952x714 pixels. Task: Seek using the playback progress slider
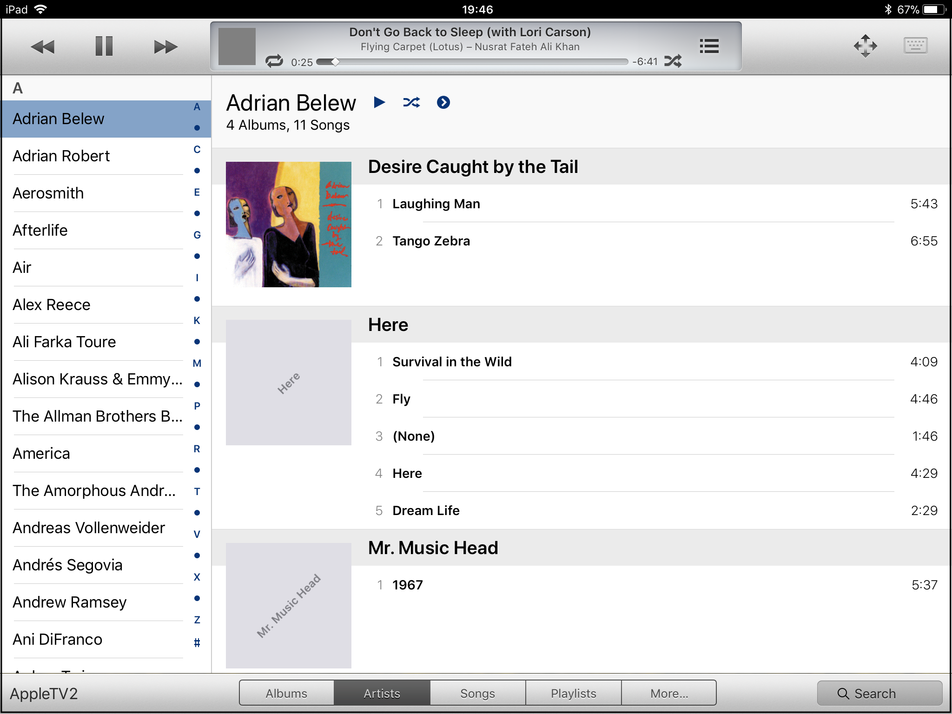(471, 62)
